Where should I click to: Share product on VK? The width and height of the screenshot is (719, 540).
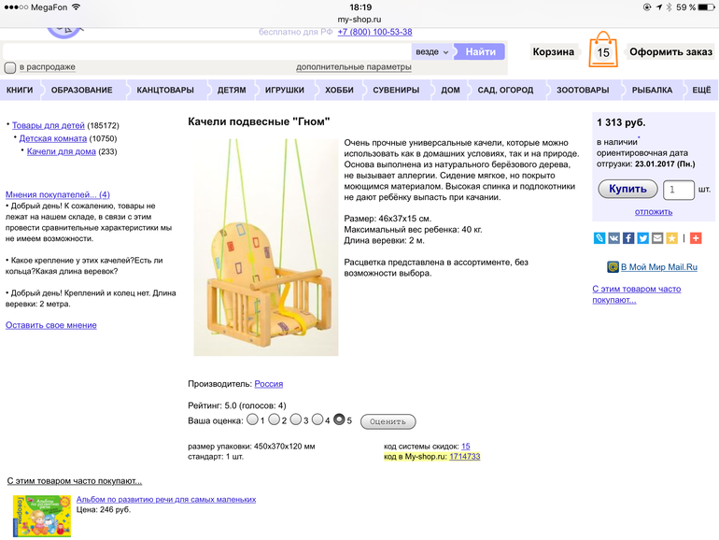(614, 238)
